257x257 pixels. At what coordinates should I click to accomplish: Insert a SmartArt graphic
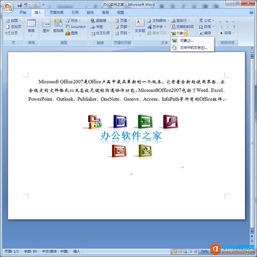pos(75,27)
